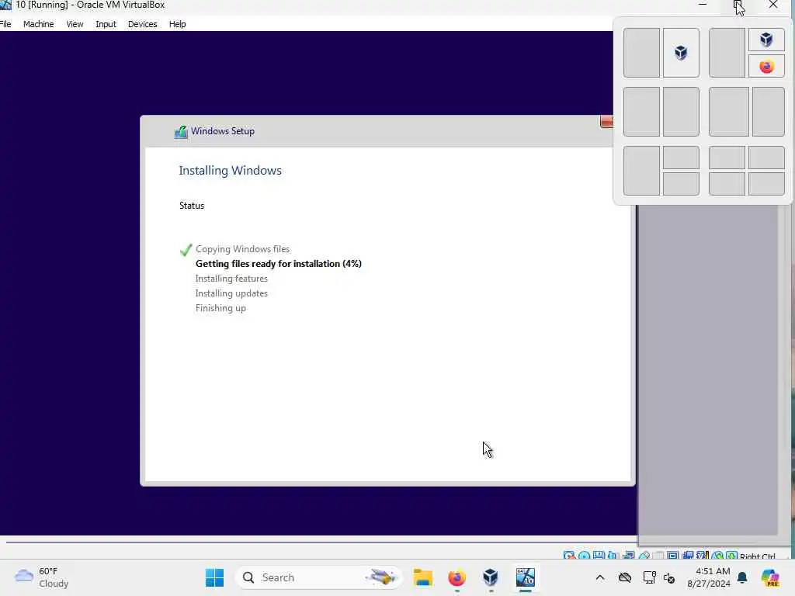Click VirtualBox hard disk status icon
795x596 pixels.
point(569,556)
